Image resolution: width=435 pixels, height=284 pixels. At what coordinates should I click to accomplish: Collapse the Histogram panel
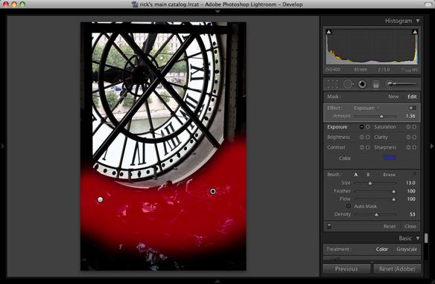(418, 21)
